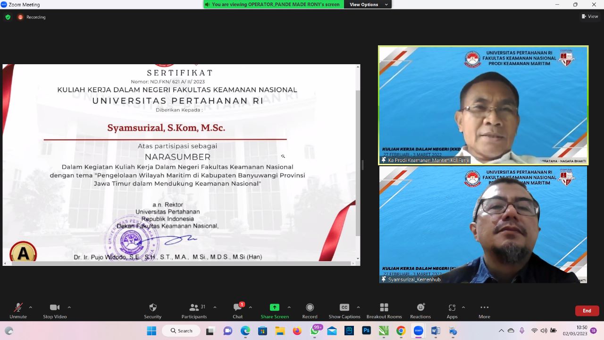This screenshot has width=604, height=340.
Task: Click the panel divider handle beside the shared screen
Action: coord(362,165)
